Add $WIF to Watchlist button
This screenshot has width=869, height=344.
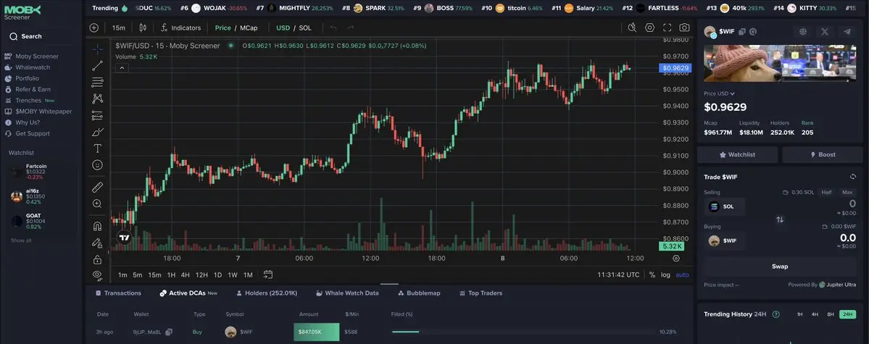(x=737, y=154)
